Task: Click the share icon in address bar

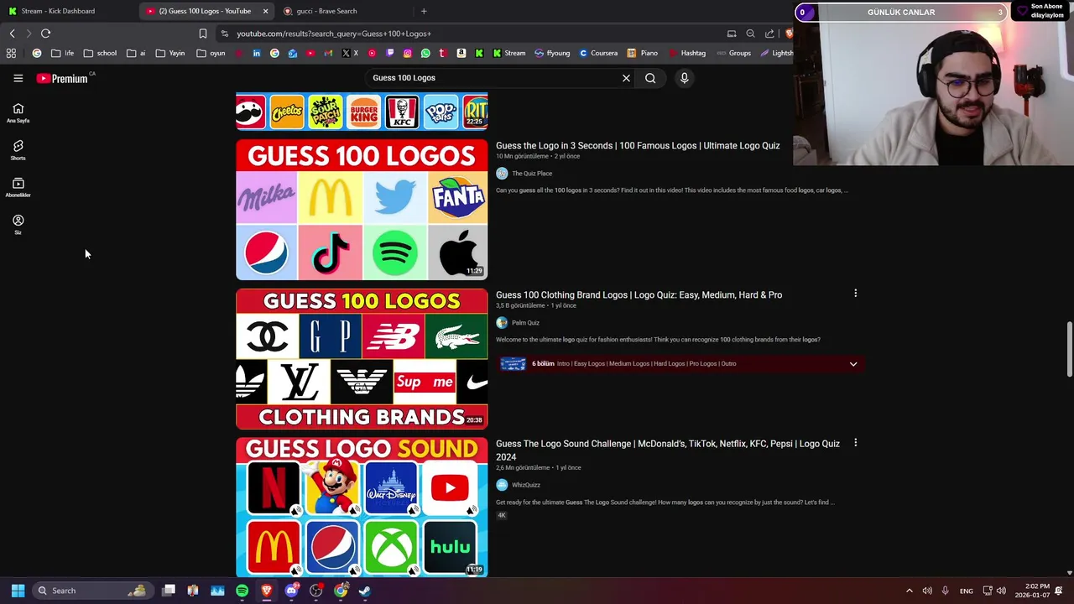Action: (x=769, y=34)
